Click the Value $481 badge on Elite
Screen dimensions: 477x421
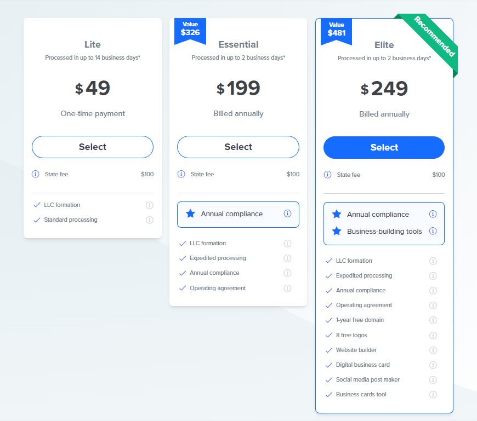coord(336,28)
